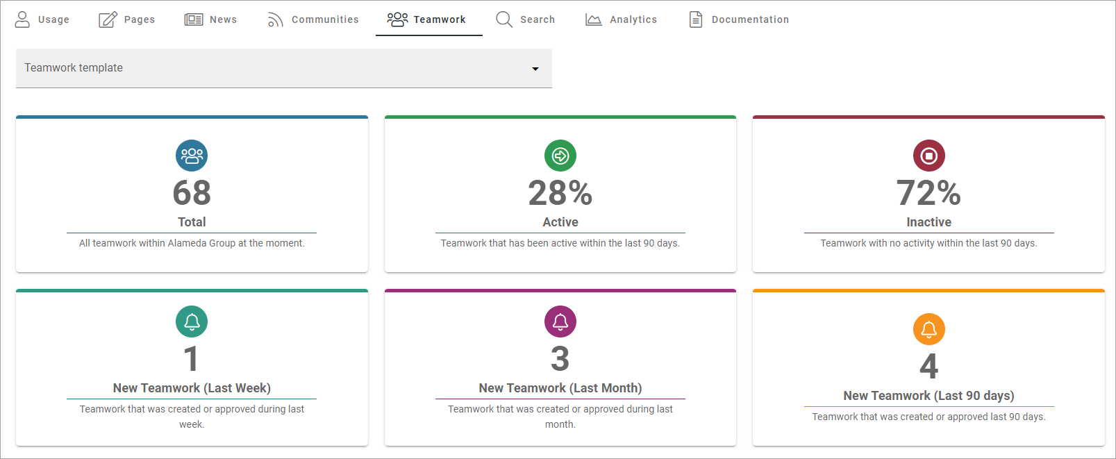Click the Active heading

[560, 222]
